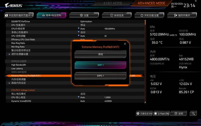Close the X.M.P. popup dialog
201x126 pixels.
125,44
